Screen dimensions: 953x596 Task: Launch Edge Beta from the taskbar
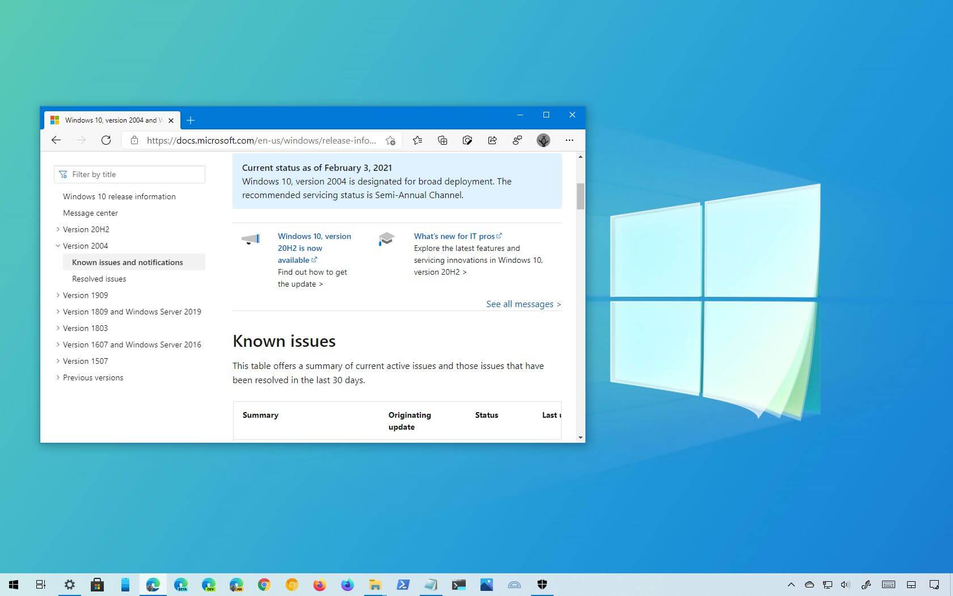pyautogui.click(x=180, y=585)
